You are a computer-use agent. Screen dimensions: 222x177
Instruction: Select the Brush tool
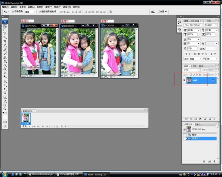tap(5, 53)
